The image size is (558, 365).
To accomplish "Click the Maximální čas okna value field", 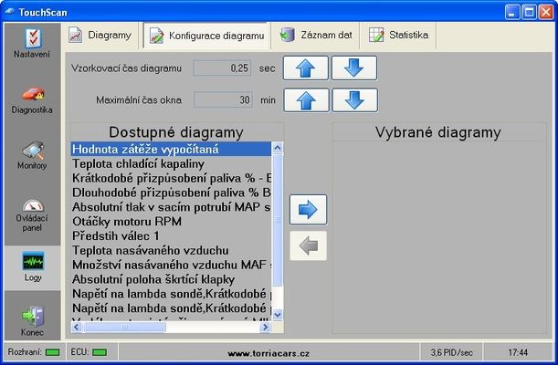I will [223, 99].
